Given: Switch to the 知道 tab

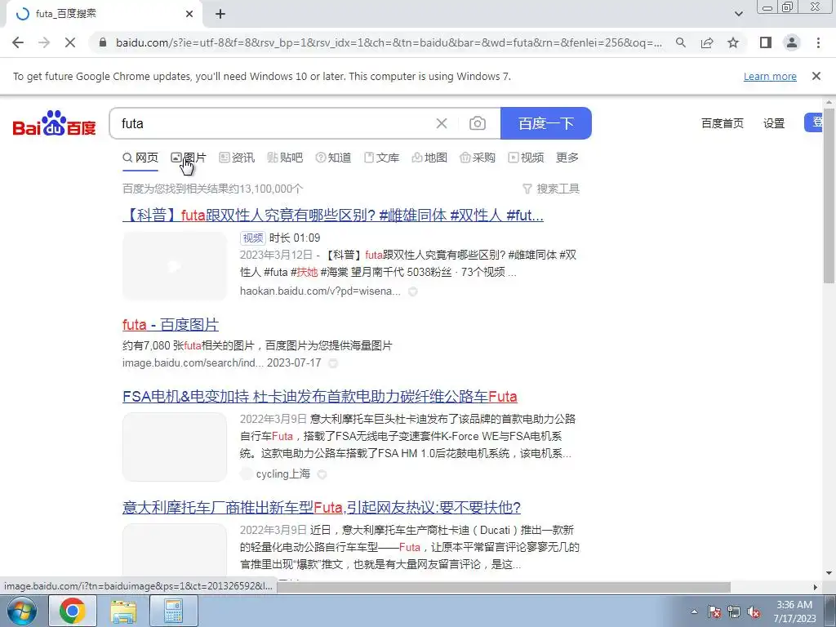Looking at the screenshot, I should [x=333, y=158].
